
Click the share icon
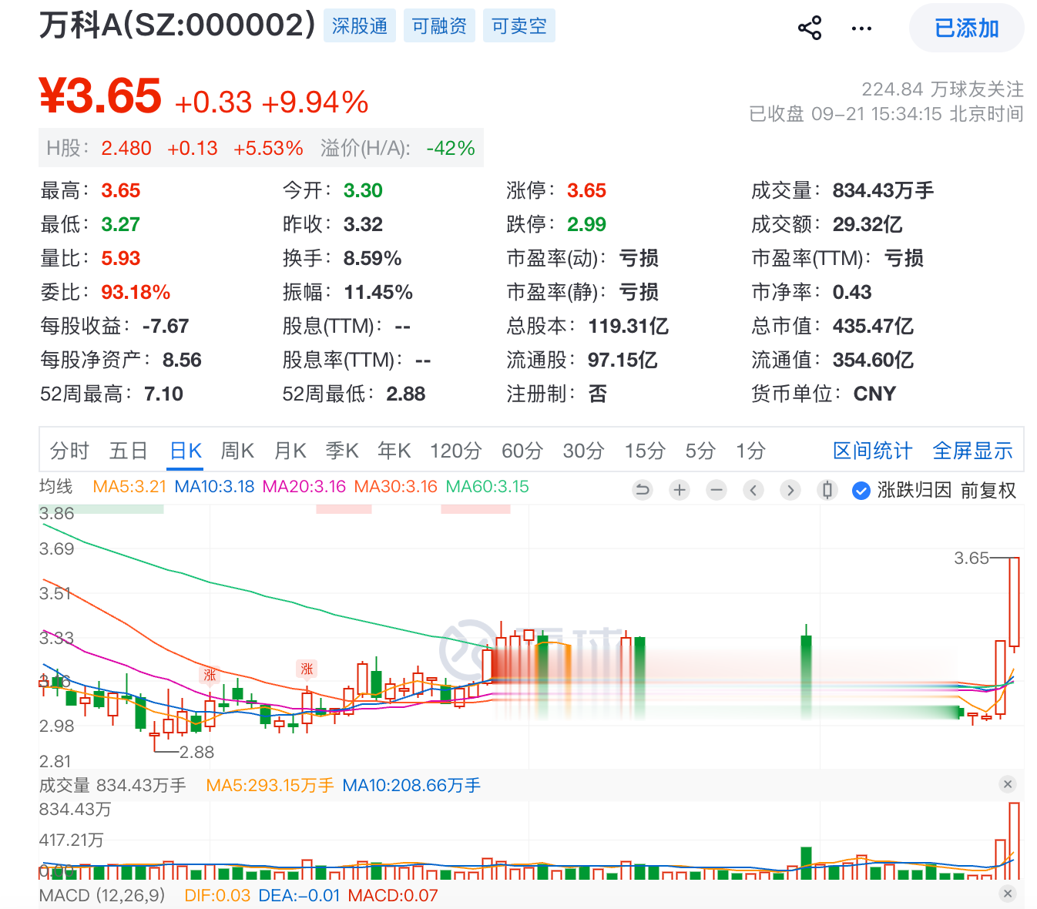click(810, 29)
